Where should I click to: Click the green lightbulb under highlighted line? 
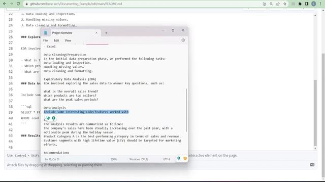[53, 118]
